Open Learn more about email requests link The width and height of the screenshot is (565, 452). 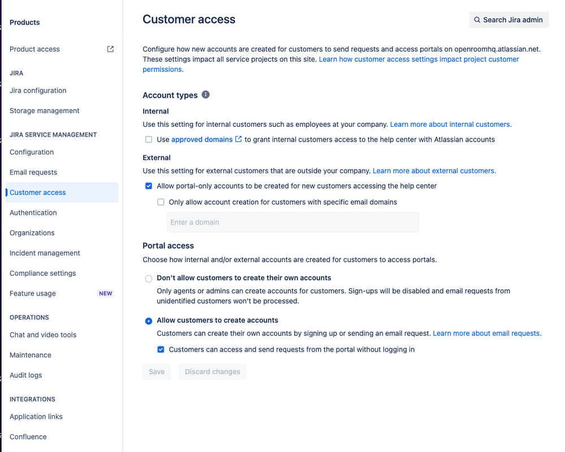487,334
